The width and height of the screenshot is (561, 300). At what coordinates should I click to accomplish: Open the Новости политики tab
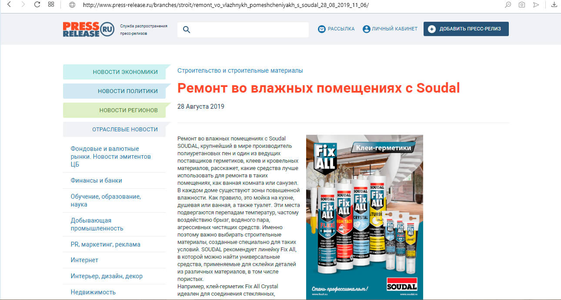coord(114,91)
